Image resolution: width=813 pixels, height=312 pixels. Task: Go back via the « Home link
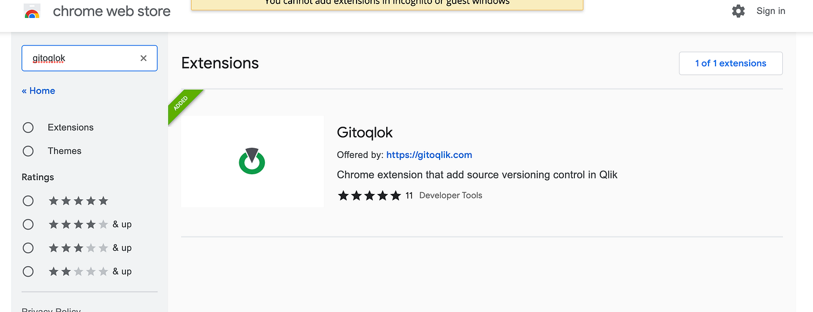click(x=38, y=91)
